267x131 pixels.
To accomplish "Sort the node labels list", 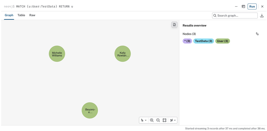I will coord(257,34).
